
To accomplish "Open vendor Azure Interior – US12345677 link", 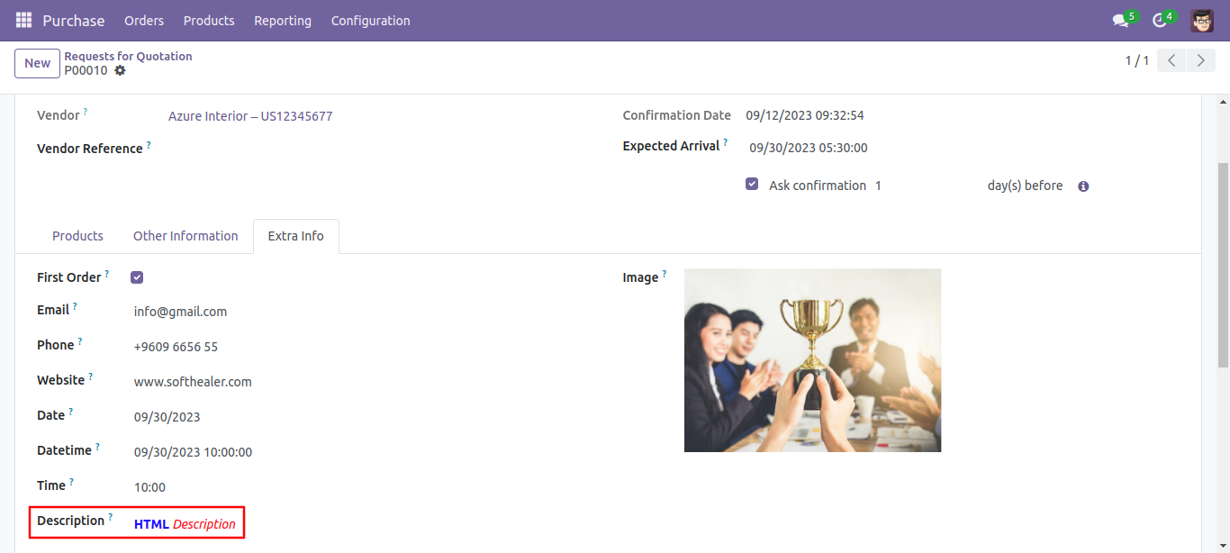I will pos(250,116).
